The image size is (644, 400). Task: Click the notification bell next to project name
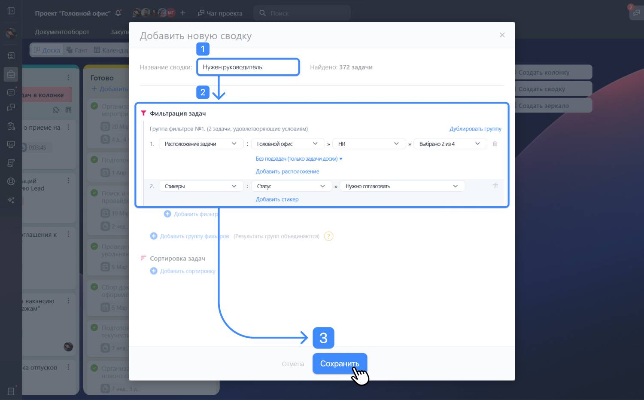pyautogui.click(x=118, y=13)
